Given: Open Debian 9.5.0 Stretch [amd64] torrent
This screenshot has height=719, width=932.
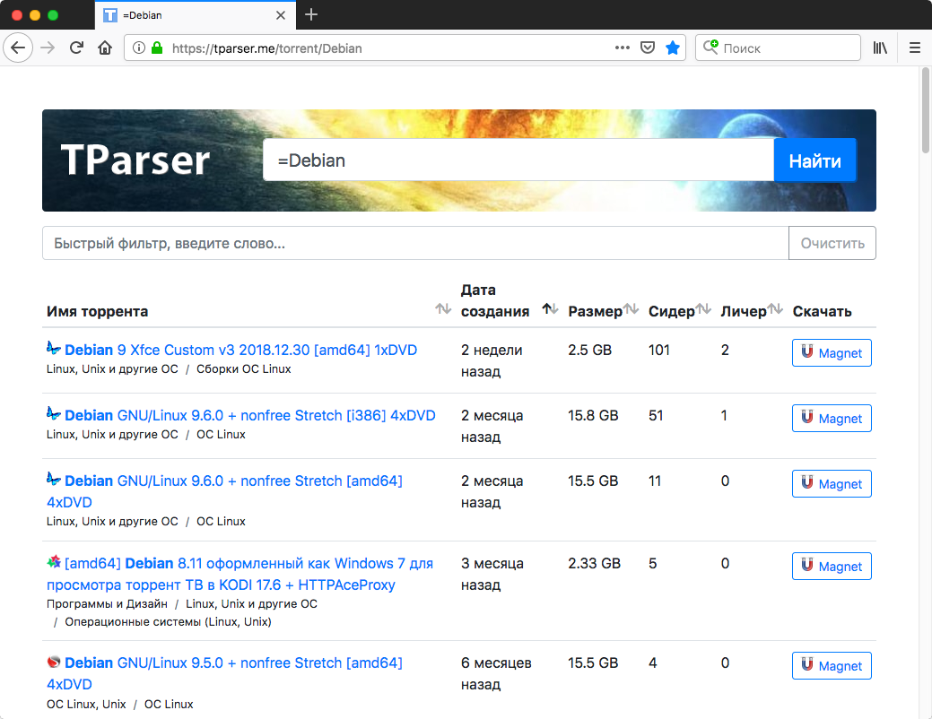Looking at the screenshot, I should pos(224,674).
